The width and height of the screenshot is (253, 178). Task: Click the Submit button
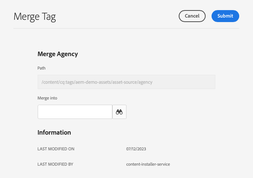pyautogui.click(x=225, y=16)
